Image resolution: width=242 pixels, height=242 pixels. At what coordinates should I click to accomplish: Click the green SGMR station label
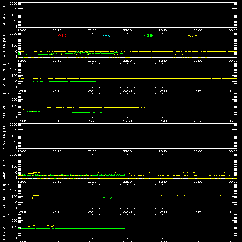148,35
